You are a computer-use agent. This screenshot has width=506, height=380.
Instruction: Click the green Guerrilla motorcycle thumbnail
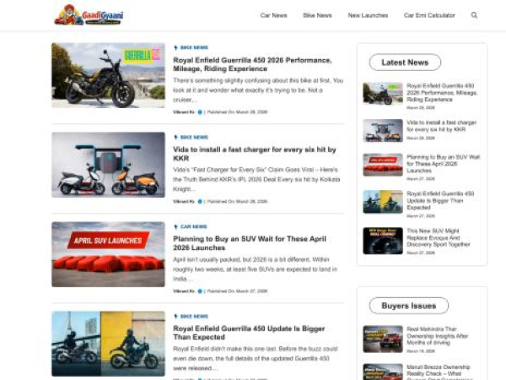108,75
